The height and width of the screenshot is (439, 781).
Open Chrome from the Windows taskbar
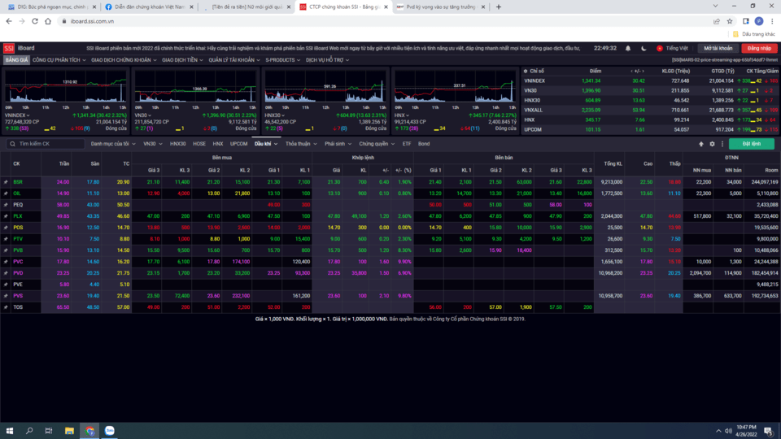pyautogui.click(x=89, y=430)
